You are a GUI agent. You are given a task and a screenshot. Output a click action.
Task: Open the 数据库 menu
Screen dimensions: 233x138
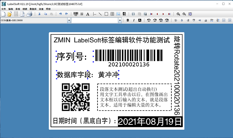click(x=33, y=9)
